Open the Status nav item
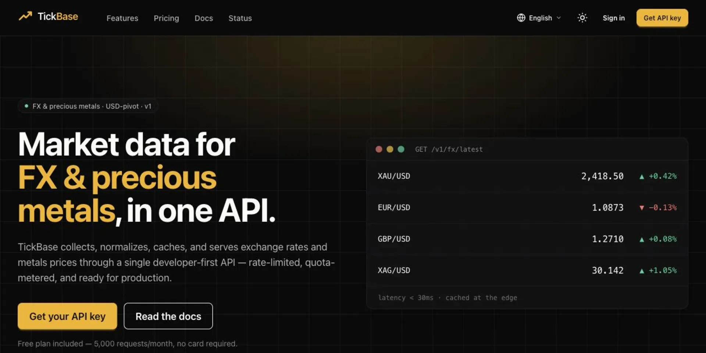706x353 pixels. pos(240,18)
